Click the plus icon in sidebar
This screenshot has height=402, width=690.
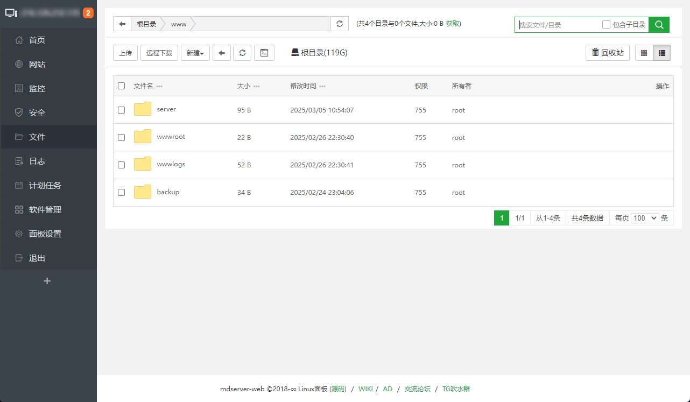(x=47, y=281)
